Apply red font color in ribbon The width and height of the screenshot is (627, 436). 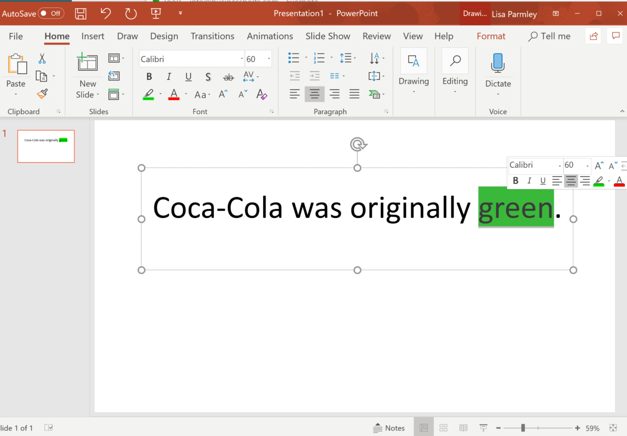tap(174, 94)
